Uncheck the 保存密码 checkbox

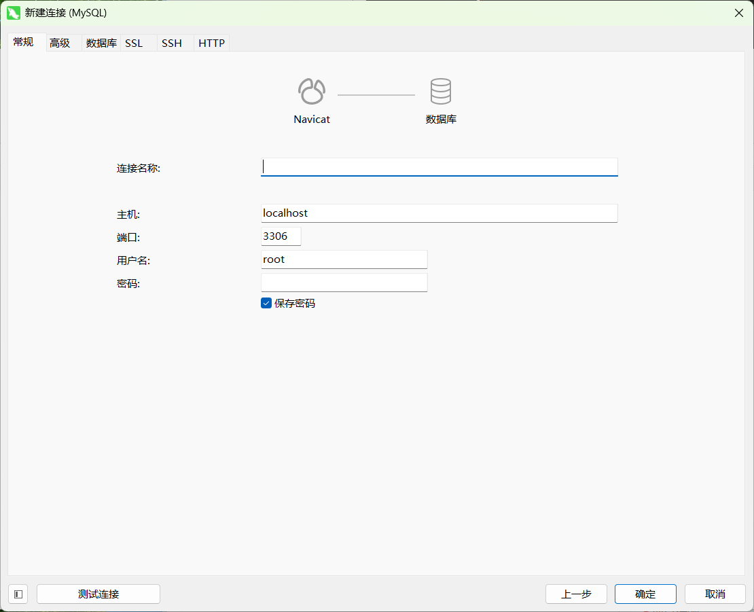266,303
